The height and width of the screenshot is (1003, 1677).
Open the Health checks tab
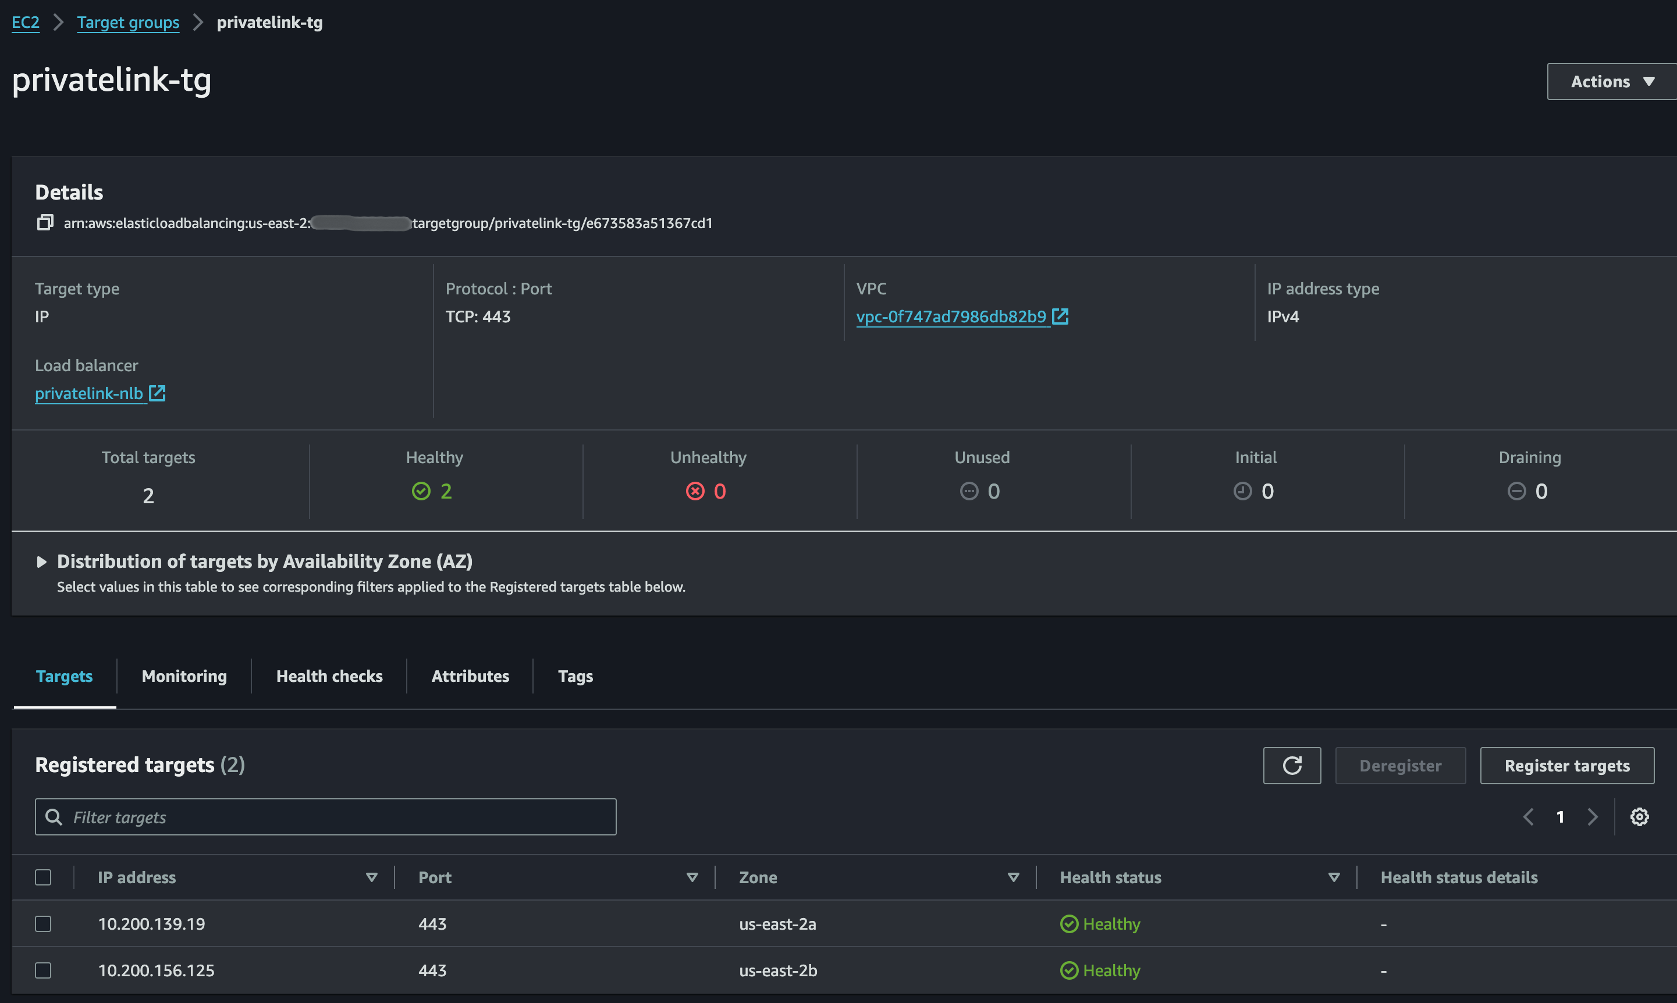click(329, 676)
